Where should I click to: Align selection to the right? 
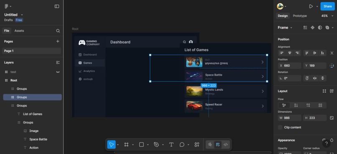point(297,53)
